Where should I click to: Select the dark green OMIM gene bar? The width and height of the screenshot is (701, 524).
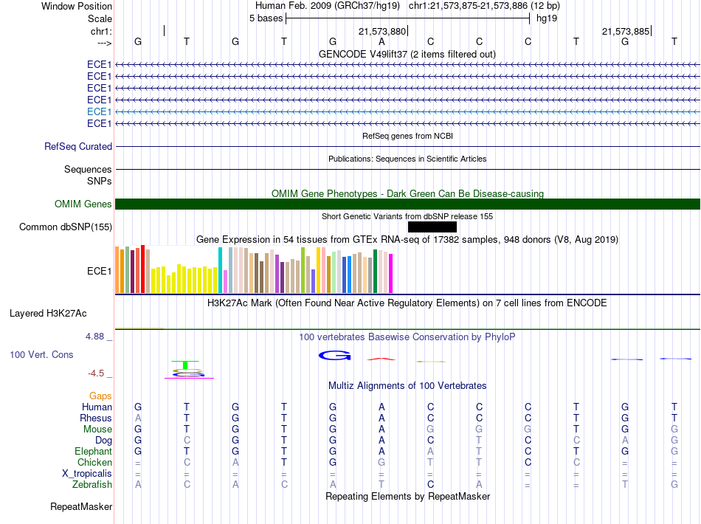coord(407,204)
